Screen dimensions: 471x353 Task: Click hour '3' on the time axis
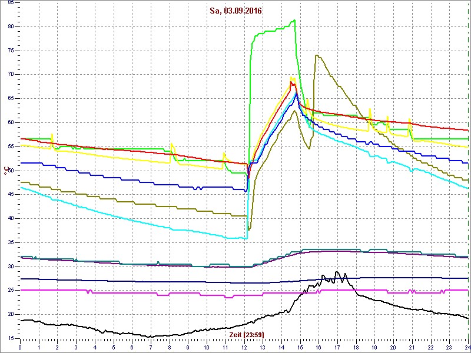click(77, 347)
